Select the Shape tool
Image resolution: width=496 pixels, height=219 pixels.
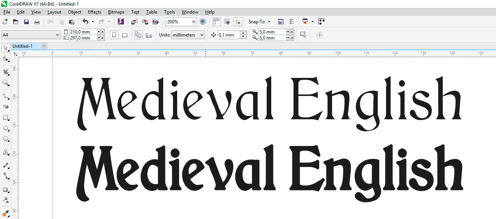6,59
